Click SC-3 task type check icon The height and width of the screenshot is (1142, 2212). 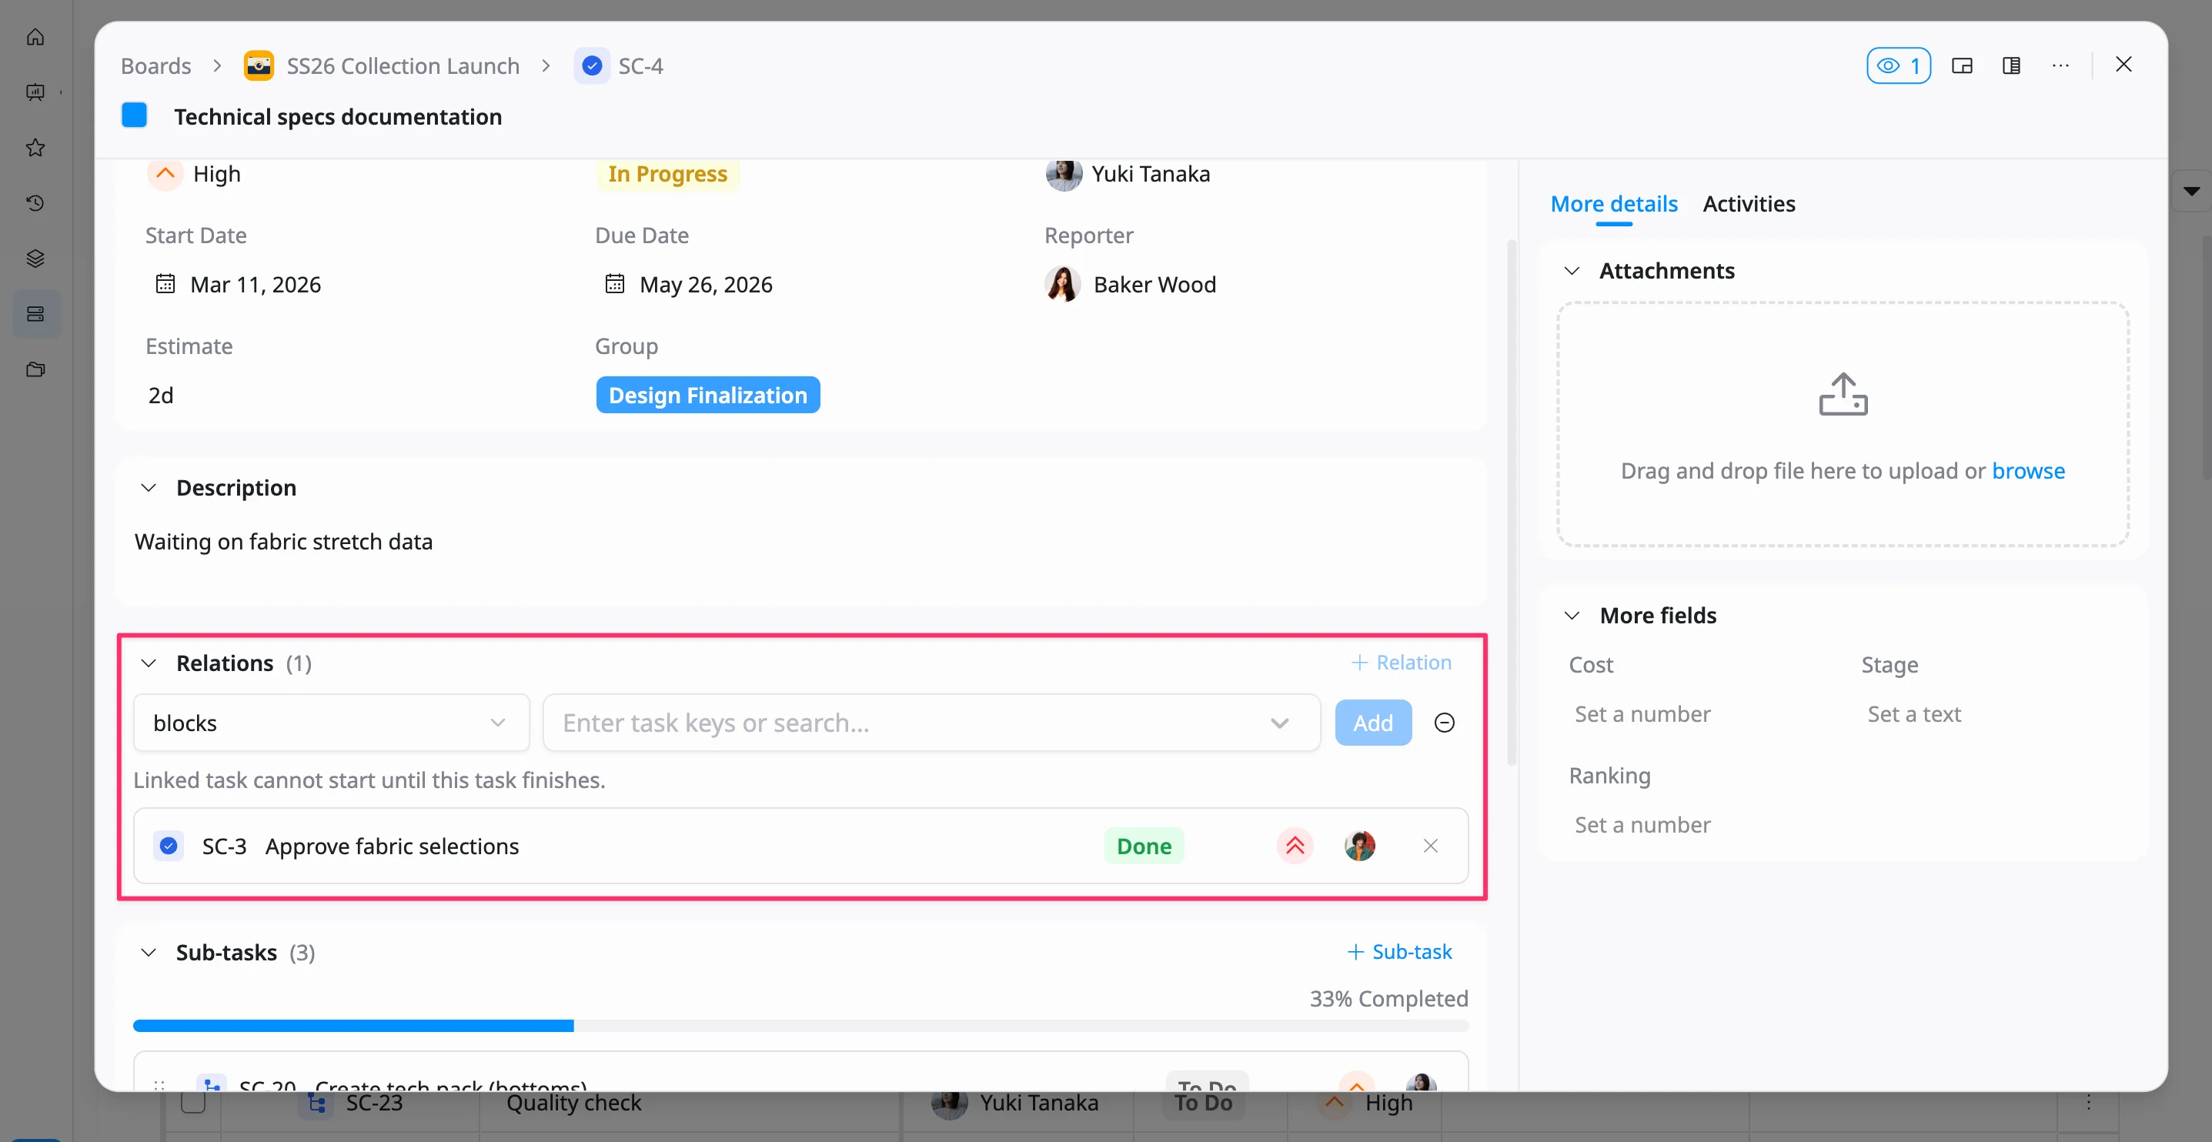pos(169,846)
